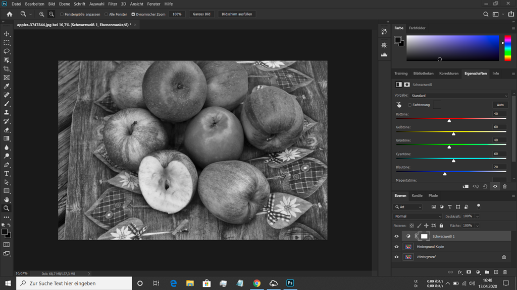Open the Properties panel options menu
This screenshot has width=517, height=290.
[x=513, y=74]
